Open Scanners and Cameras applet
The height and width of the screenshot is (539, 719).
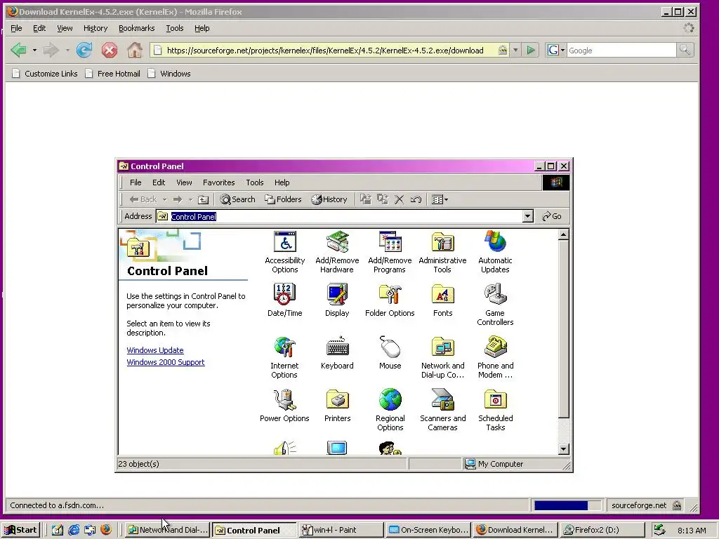(x=442, y=410)
